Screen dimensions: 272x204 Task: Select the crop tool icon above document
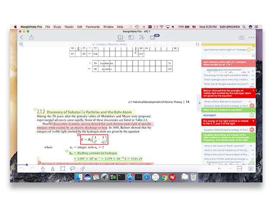pos(197,44)
